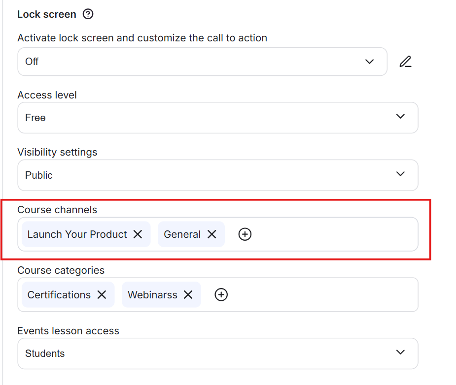Viewport: 456px width, 385px height.
Task: Expand the Access level dropdown
Action: pos(217,118)
